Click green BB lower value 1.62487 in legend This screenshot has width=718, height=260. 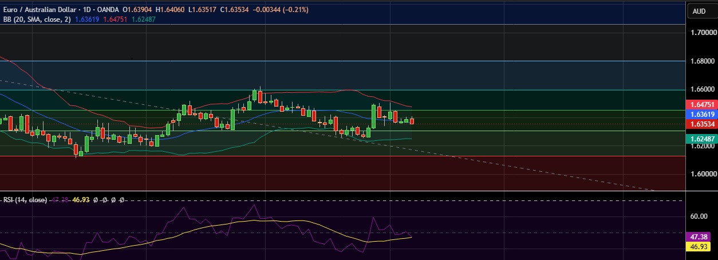click(x=143, y=19)
